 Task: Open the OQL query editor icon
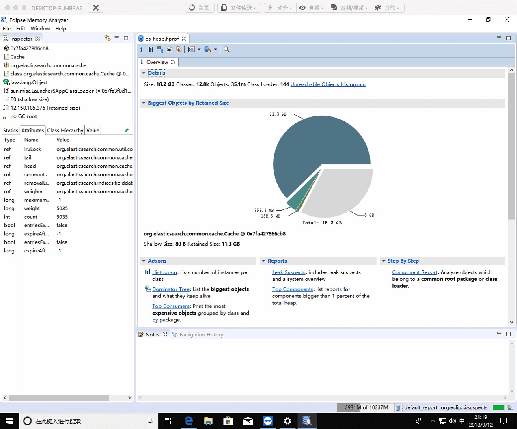pyautogui.click(x=170, y=49)
